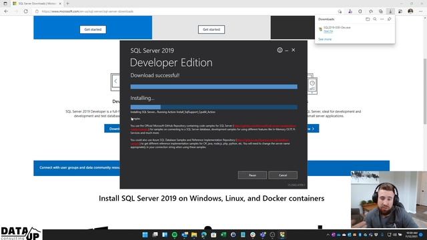Screen dimensions: 427x240
Task: Open File Explorer from the taskbar
Action: point(194,235)
